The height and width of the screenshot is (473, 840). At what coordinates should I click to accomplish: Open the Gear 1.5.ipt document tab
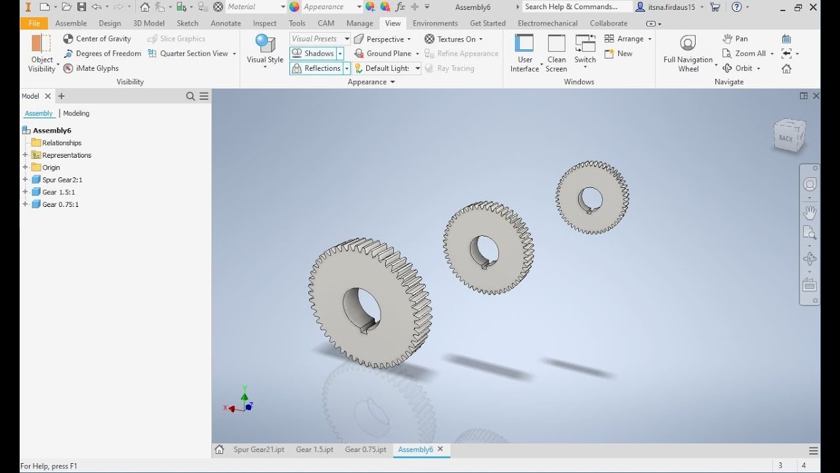point(314,449)
